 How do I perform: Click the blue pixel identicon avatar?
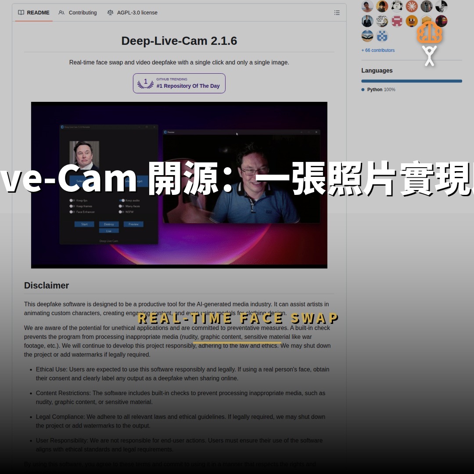pos(382,36)
